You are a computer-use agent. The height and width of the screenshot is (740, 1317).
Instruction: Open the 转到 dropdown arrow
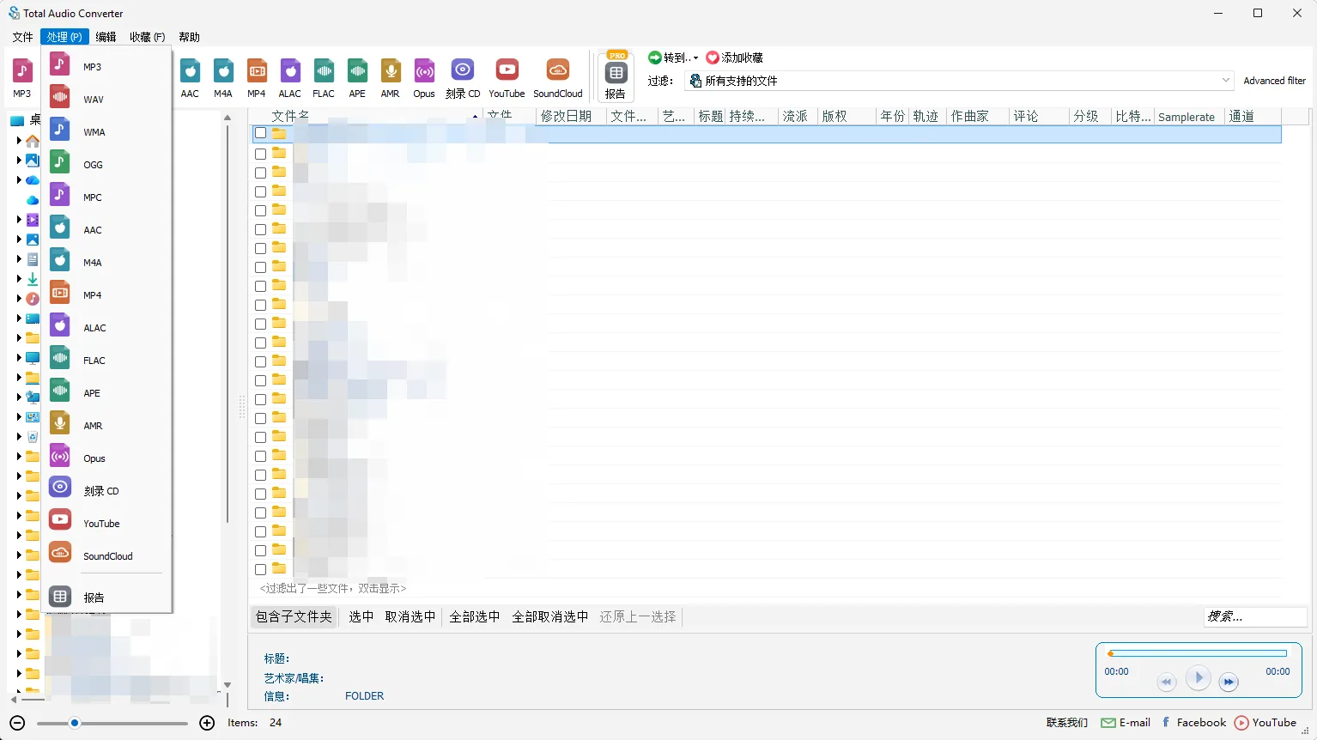pos(695,58)
